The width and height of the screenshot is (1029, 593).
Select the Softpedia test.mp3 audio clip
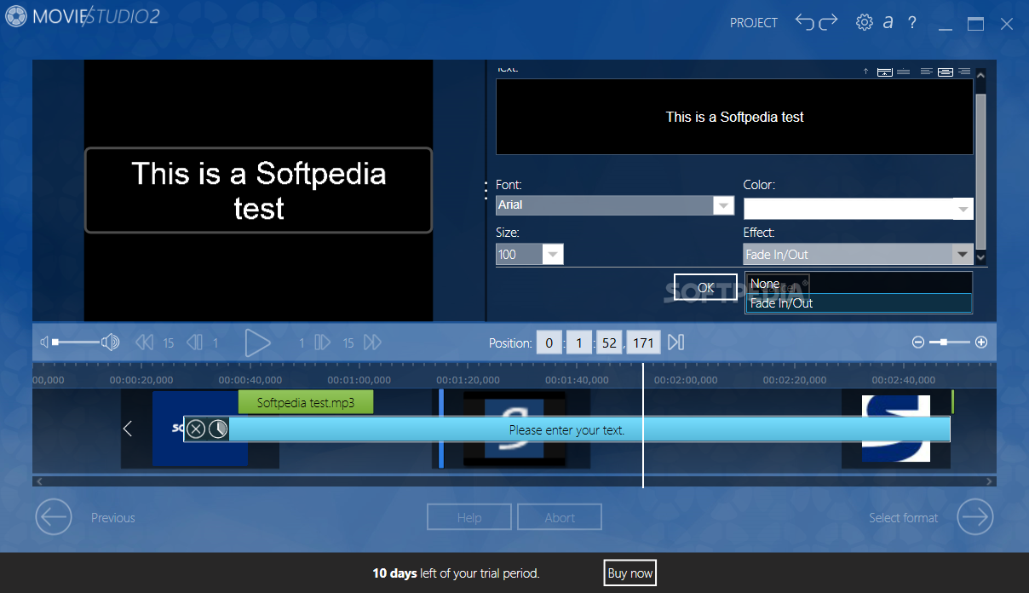305,403
